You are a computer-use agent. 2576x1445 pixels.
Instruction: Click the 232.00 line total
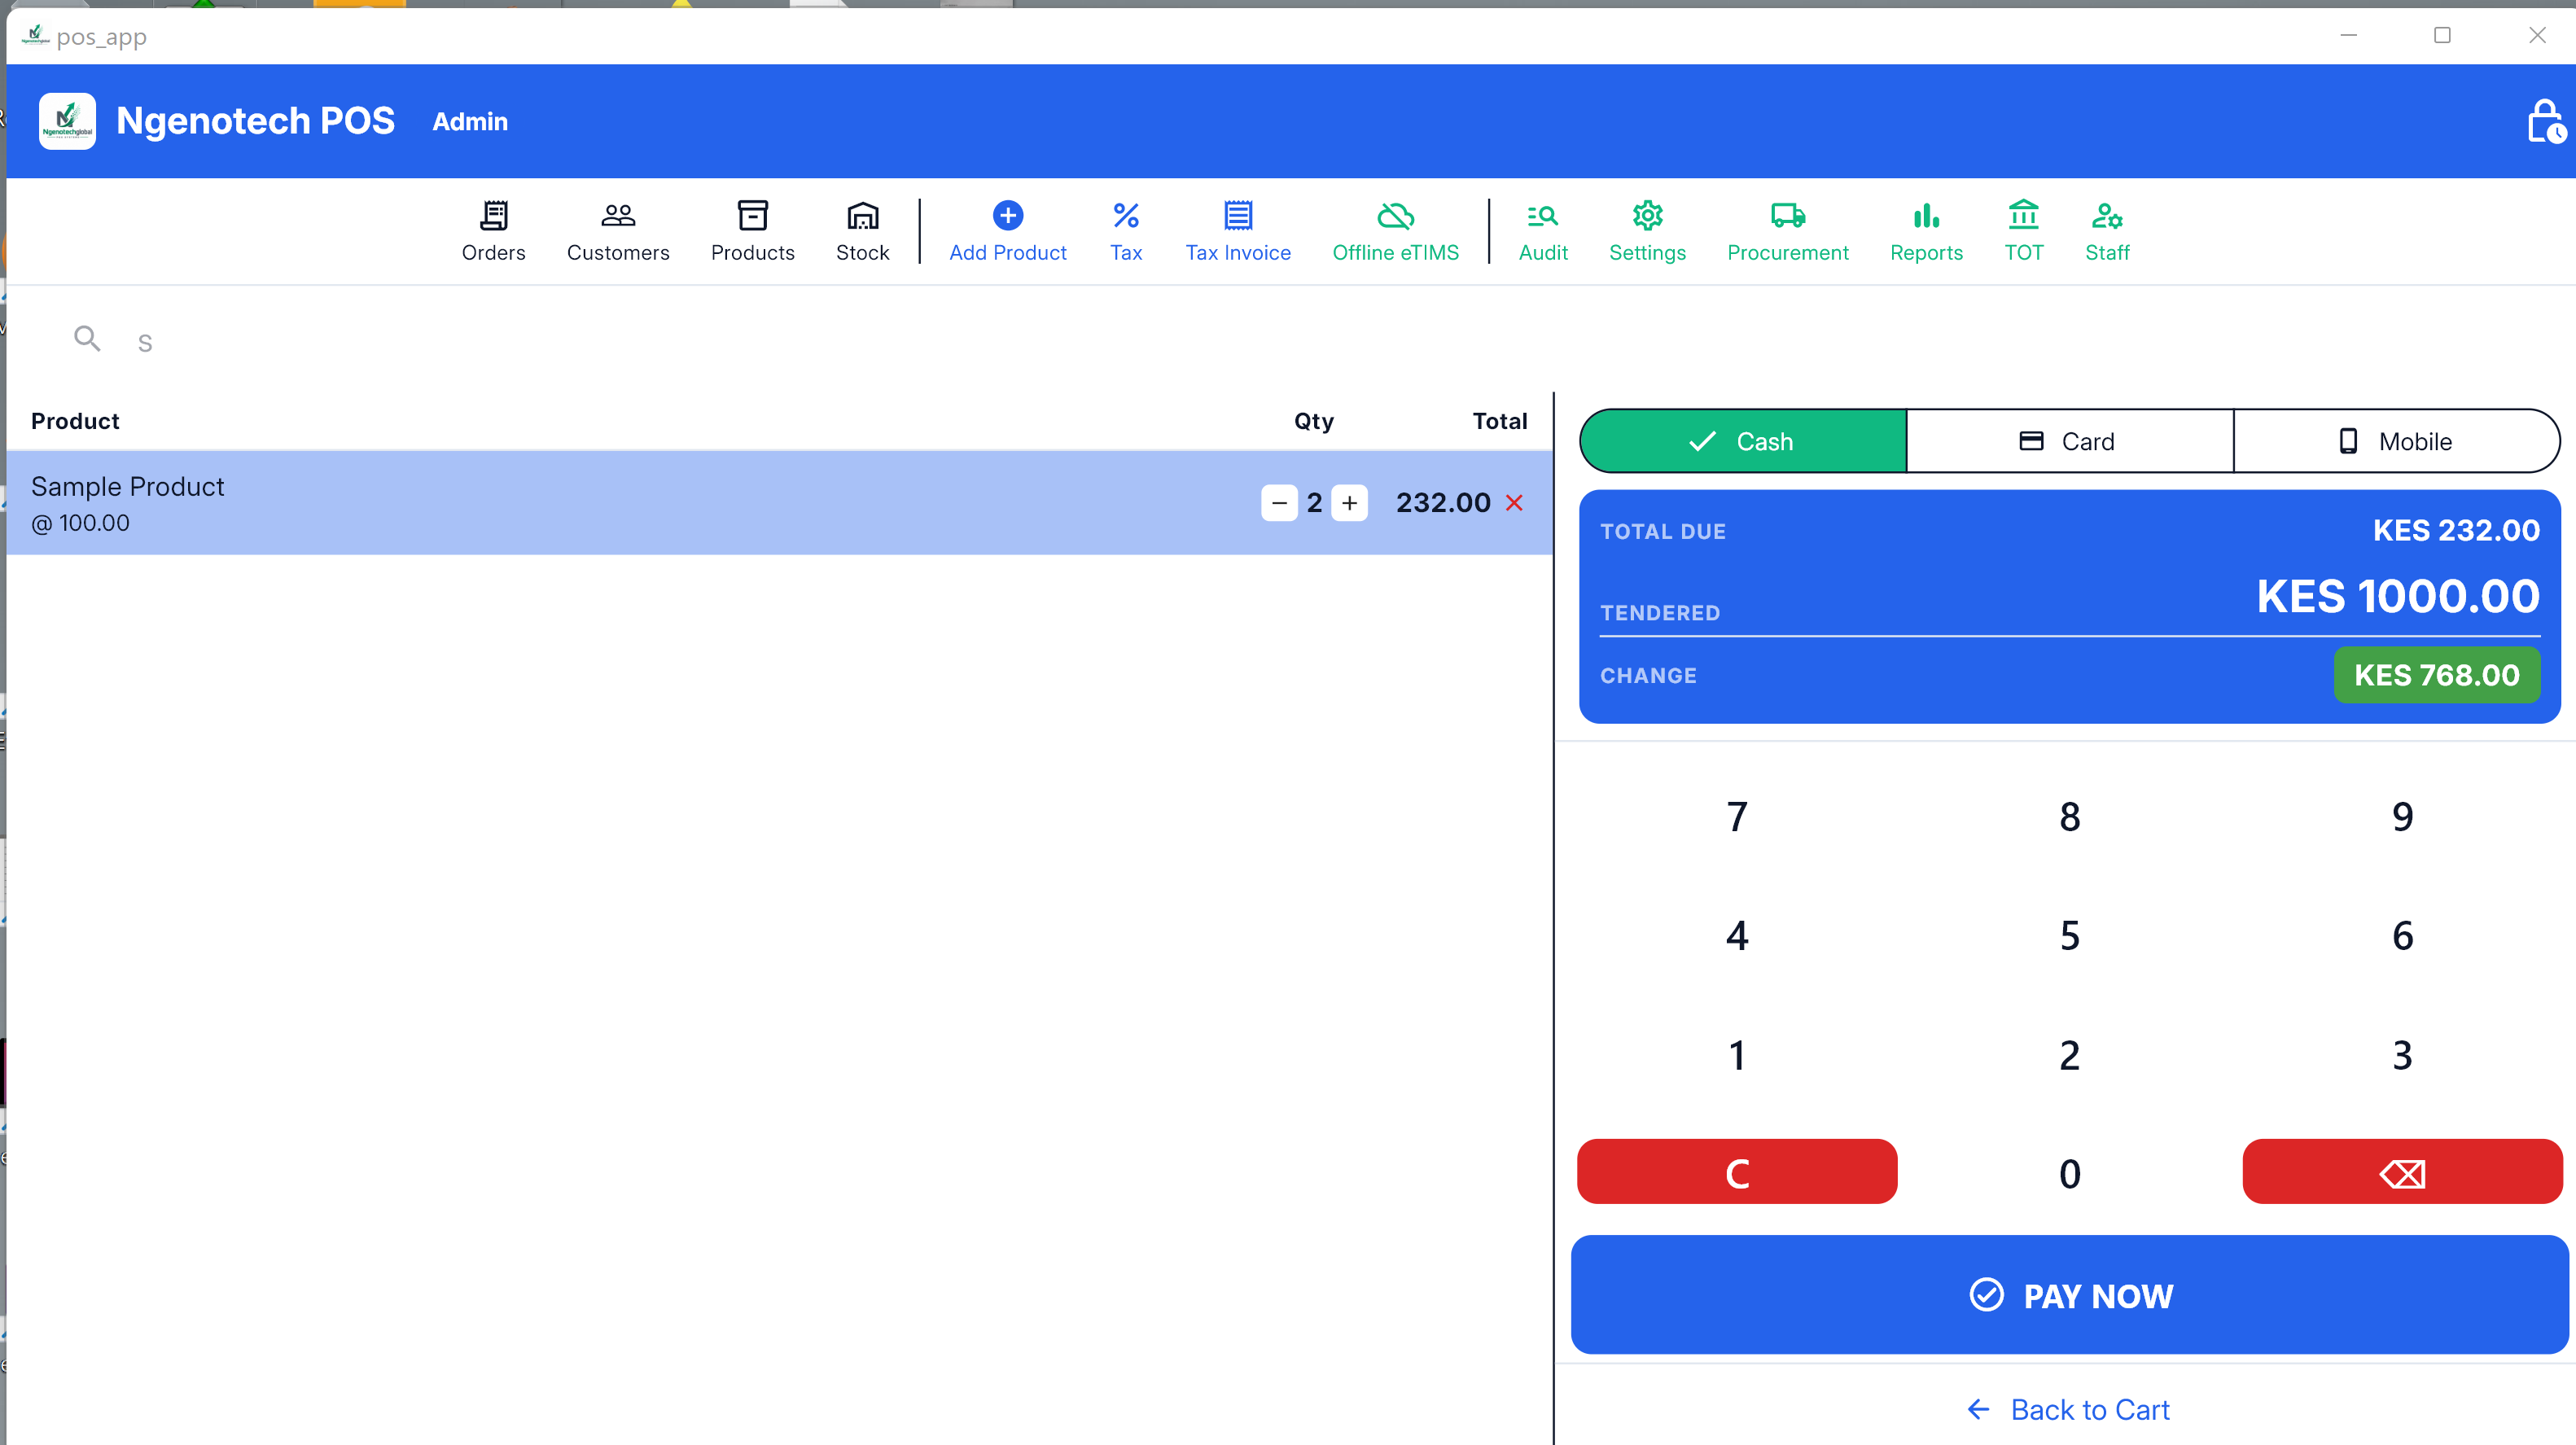click(1443, 503)
